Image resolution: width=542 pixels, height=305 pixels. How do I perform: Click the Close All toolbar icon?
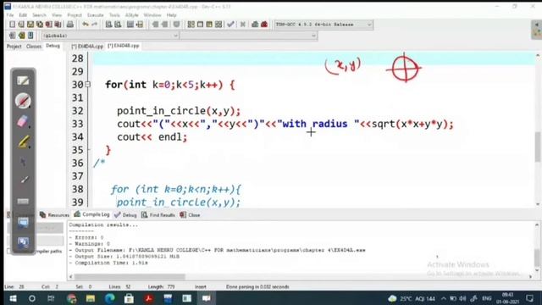tap(58, 25)
